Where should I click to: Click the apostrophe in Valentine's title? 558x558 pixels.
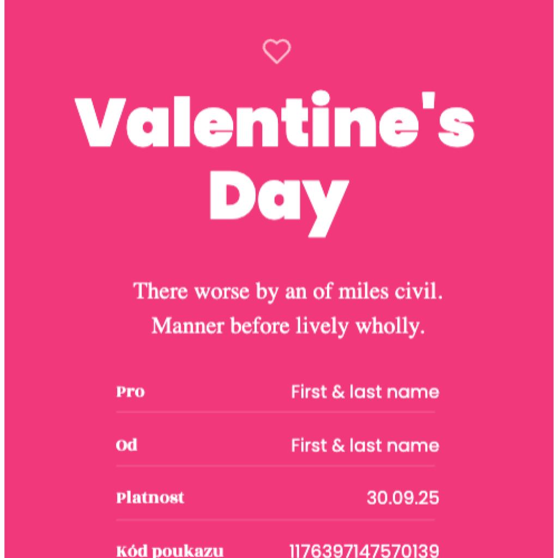pos(429,100)
